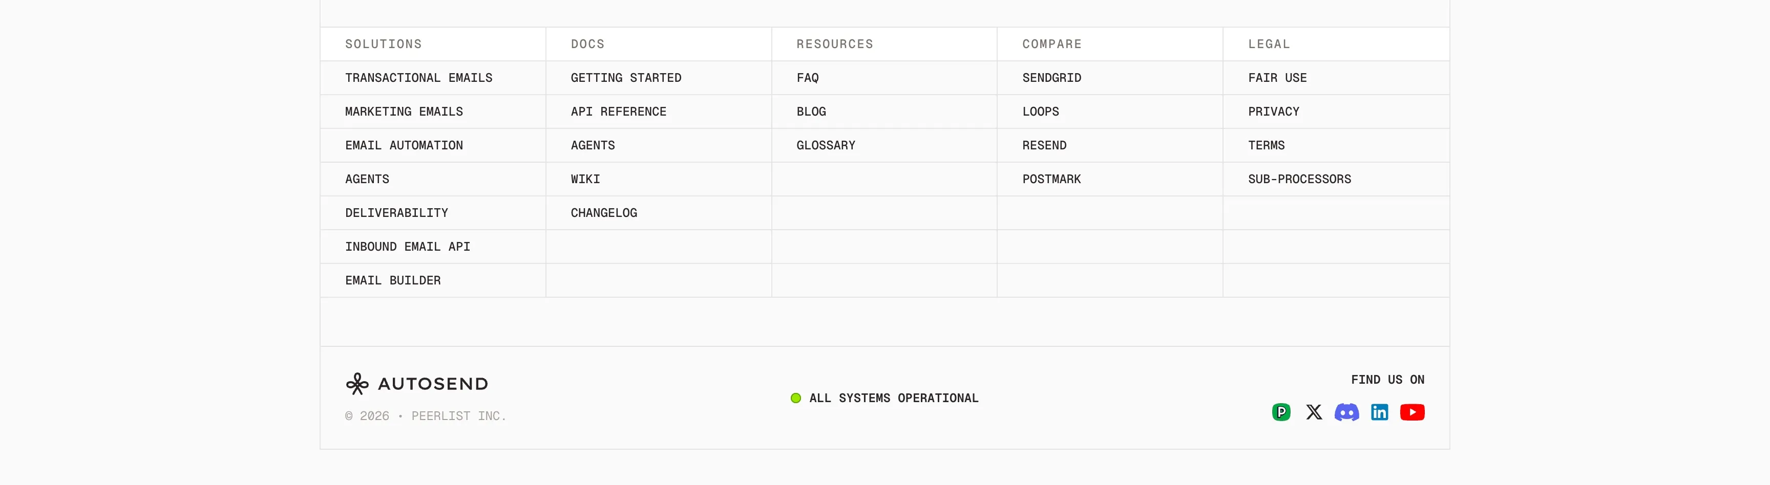This screenshot has height=485, width=1770.
Task: Go to Email Builder solution page
Action: coord(393,280)
